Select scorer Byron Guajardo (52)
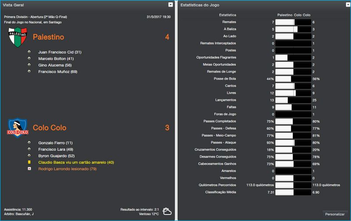Image resolution: width=351 pixels, height=221 pixels. [x=57, y=156]
